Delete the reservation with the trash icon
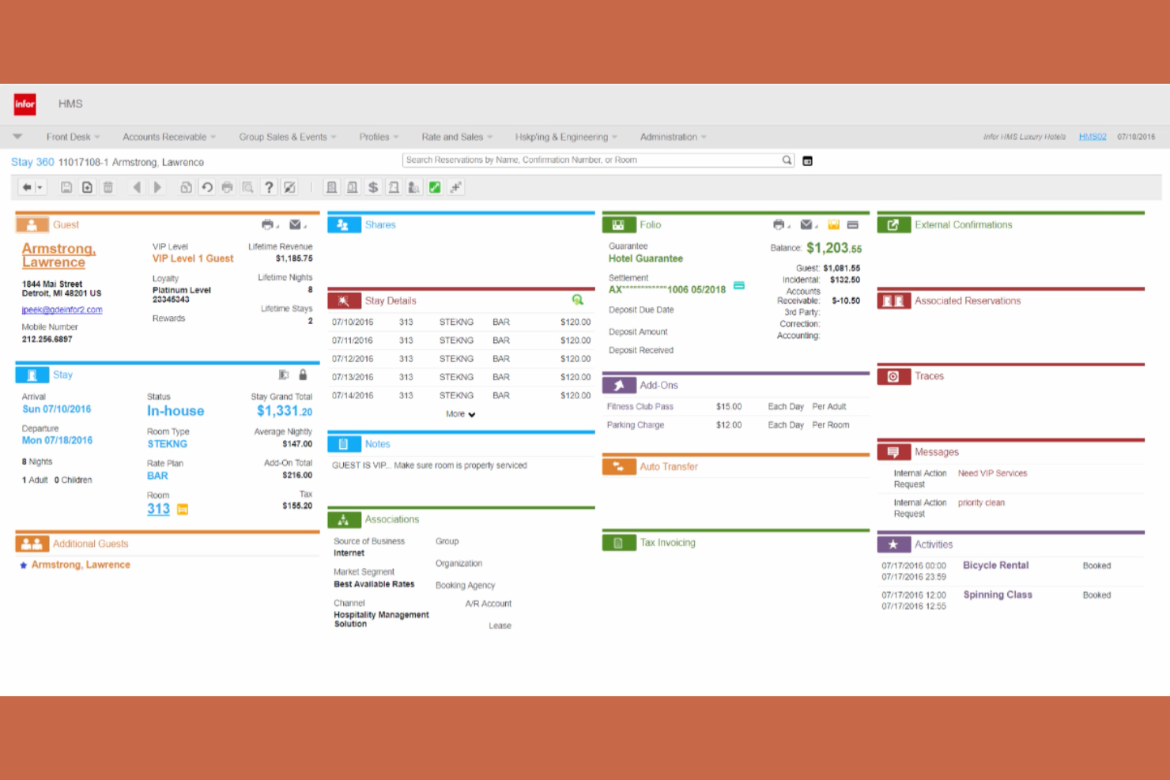Image resolution: width=1170 pixels, height=780 pixels. 108,187
